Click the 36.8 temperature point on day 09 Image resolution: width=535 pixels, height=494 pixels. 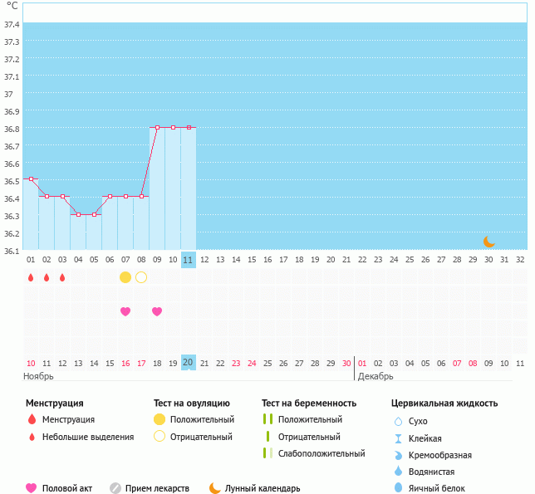coord(157,127)
